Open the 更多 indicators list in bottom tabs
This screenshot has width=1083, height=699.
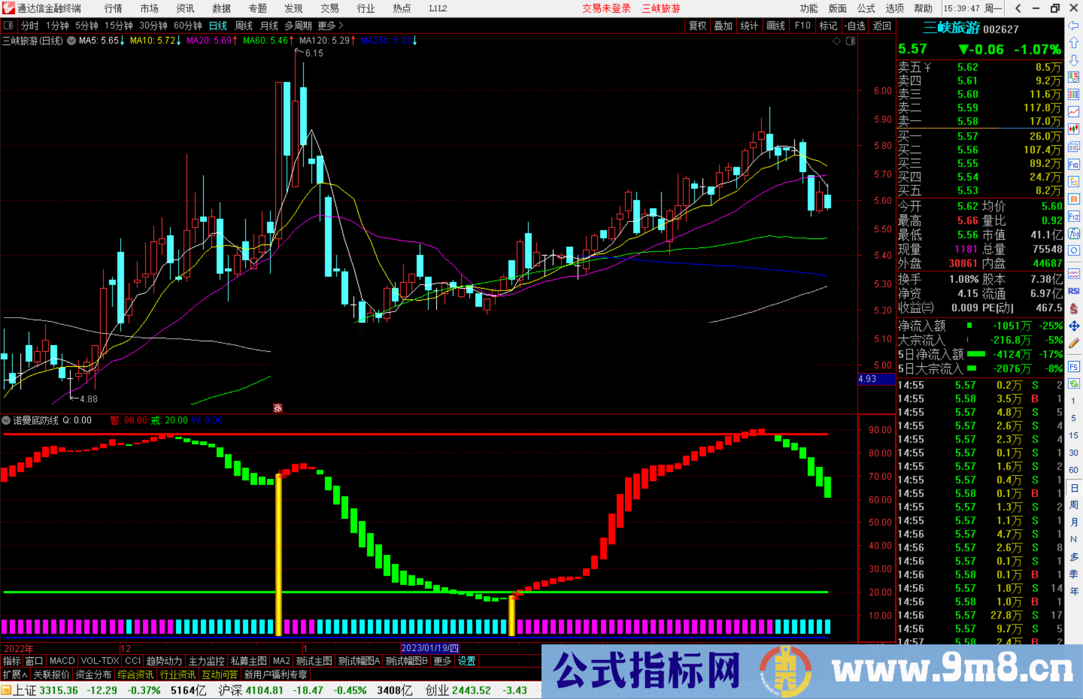click(x=442, y=661)
